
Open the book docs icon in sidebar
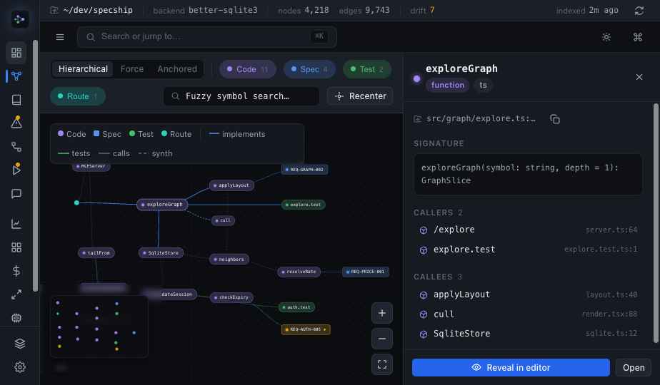(x=16, y=100)
